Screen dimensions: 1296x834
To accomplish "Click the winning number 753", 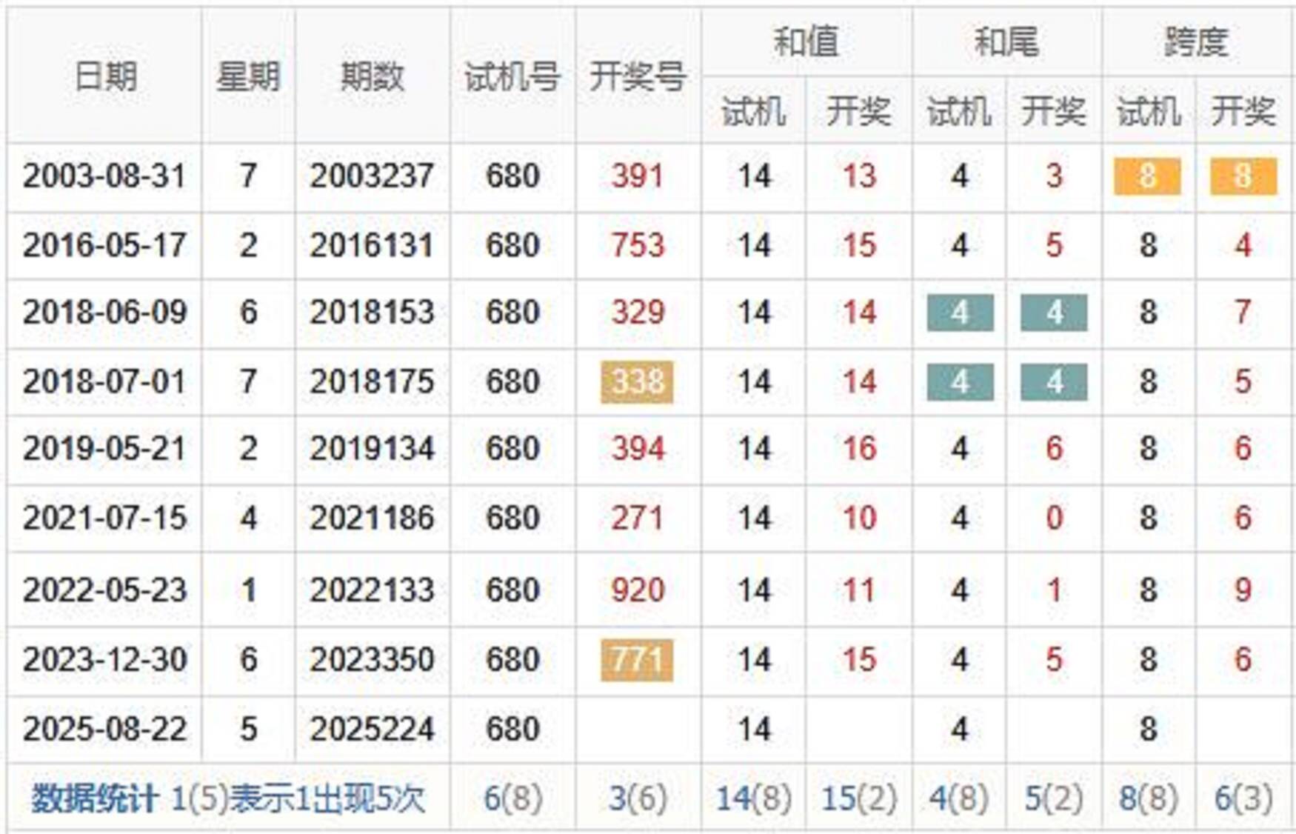I will click(x=638, y=246).
